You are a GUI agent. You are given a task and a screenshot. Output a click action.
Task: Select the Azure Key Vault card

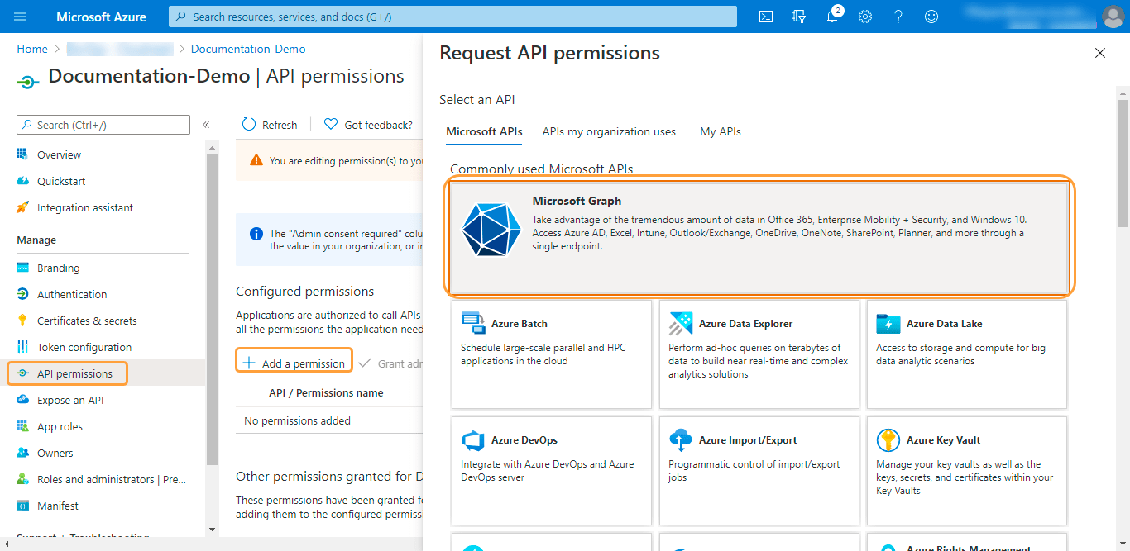pyautogui.click(x=966, y=470)
